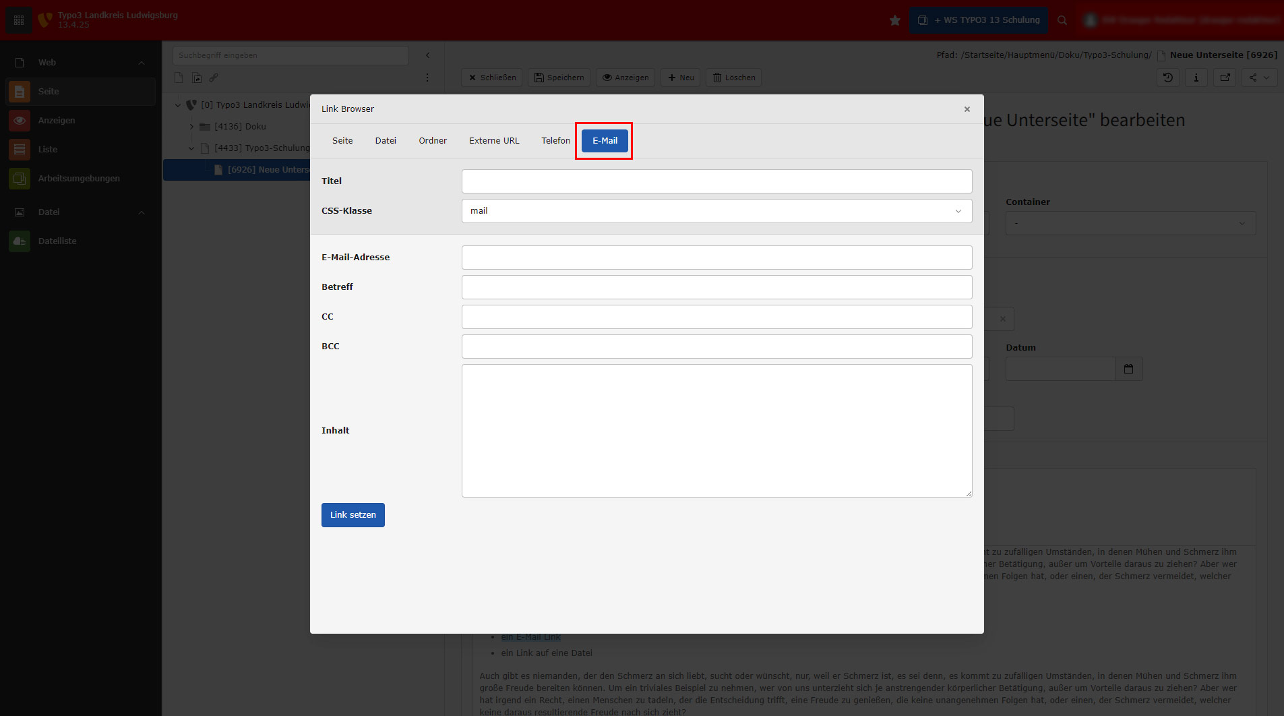
Task: Open the Liste module
Action: pos(47,150)
